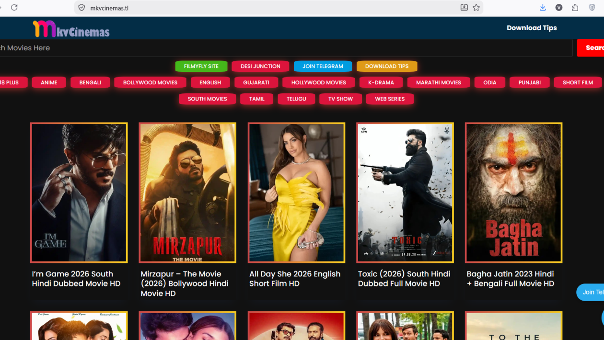Open Mirzapur – The Movie (2026) title link

(185, 283)
